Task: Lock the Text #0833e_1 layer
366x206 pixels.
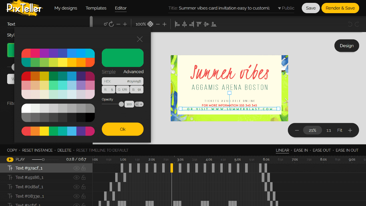Action: 84,197
